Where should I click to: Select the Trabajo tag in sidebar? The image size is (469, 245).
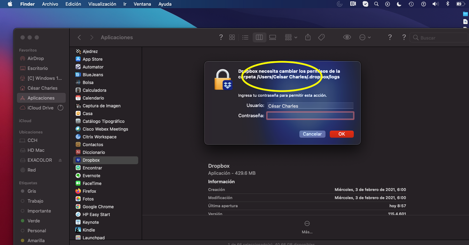pyautogui.click(x=41, y=201)
